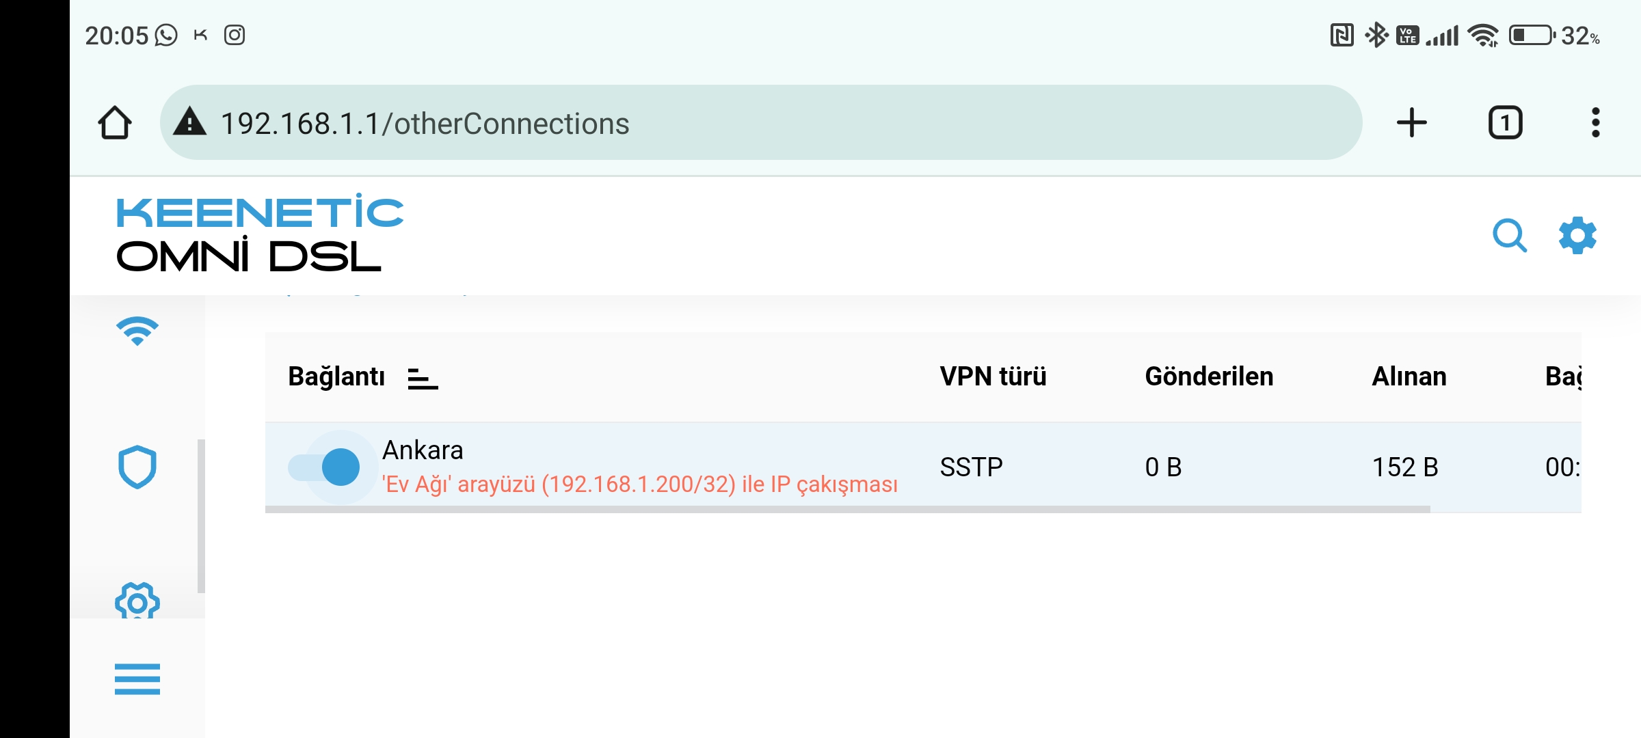Open the Wi-Fi section in sidebar

pyautogui.click(x=137, y=331)
